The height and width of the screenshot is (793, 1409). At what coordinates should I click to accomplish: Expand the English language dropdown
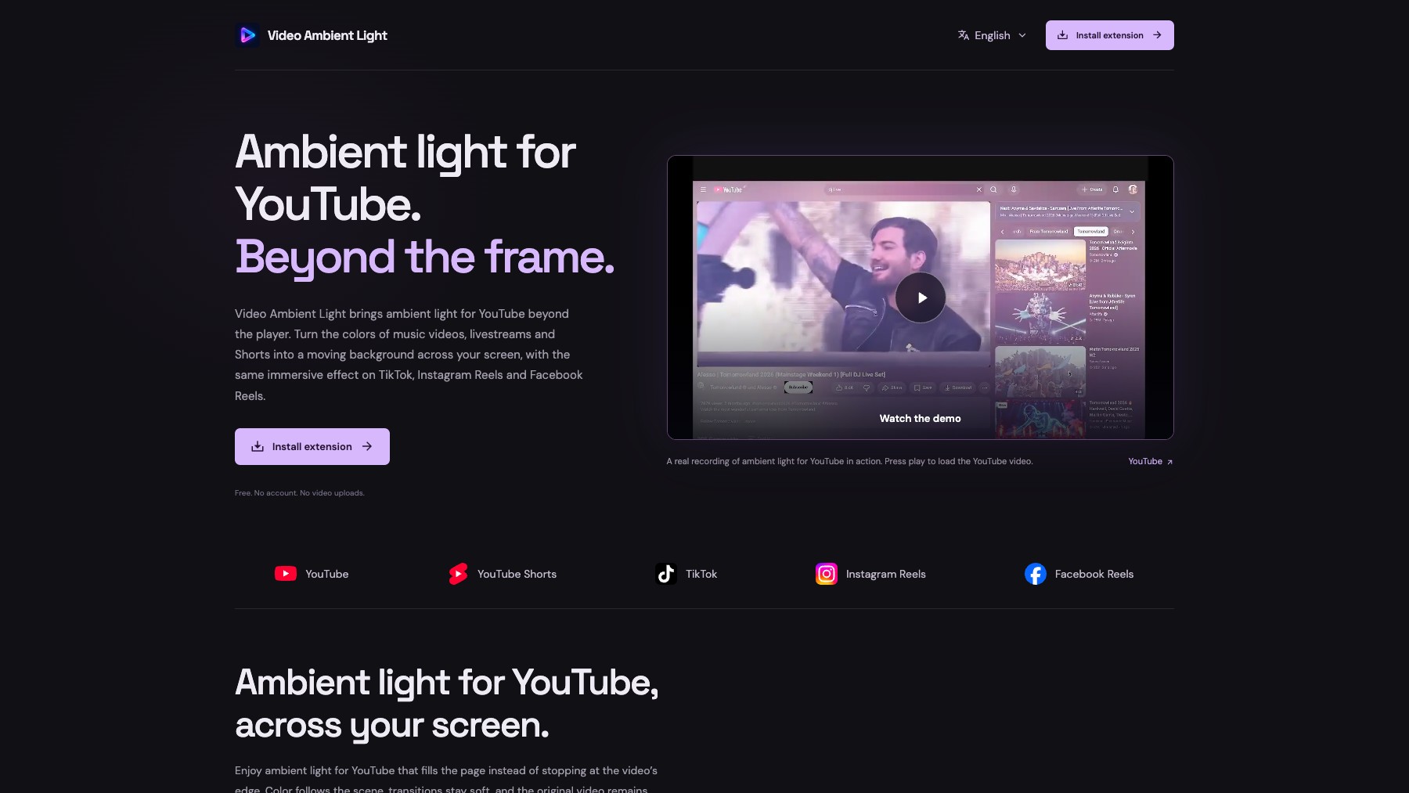992,35
